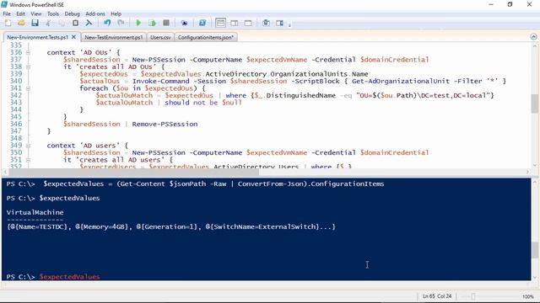Open the Add-ons menu
The height and width of the screenshot is (303, 540).
coord(95,13)
